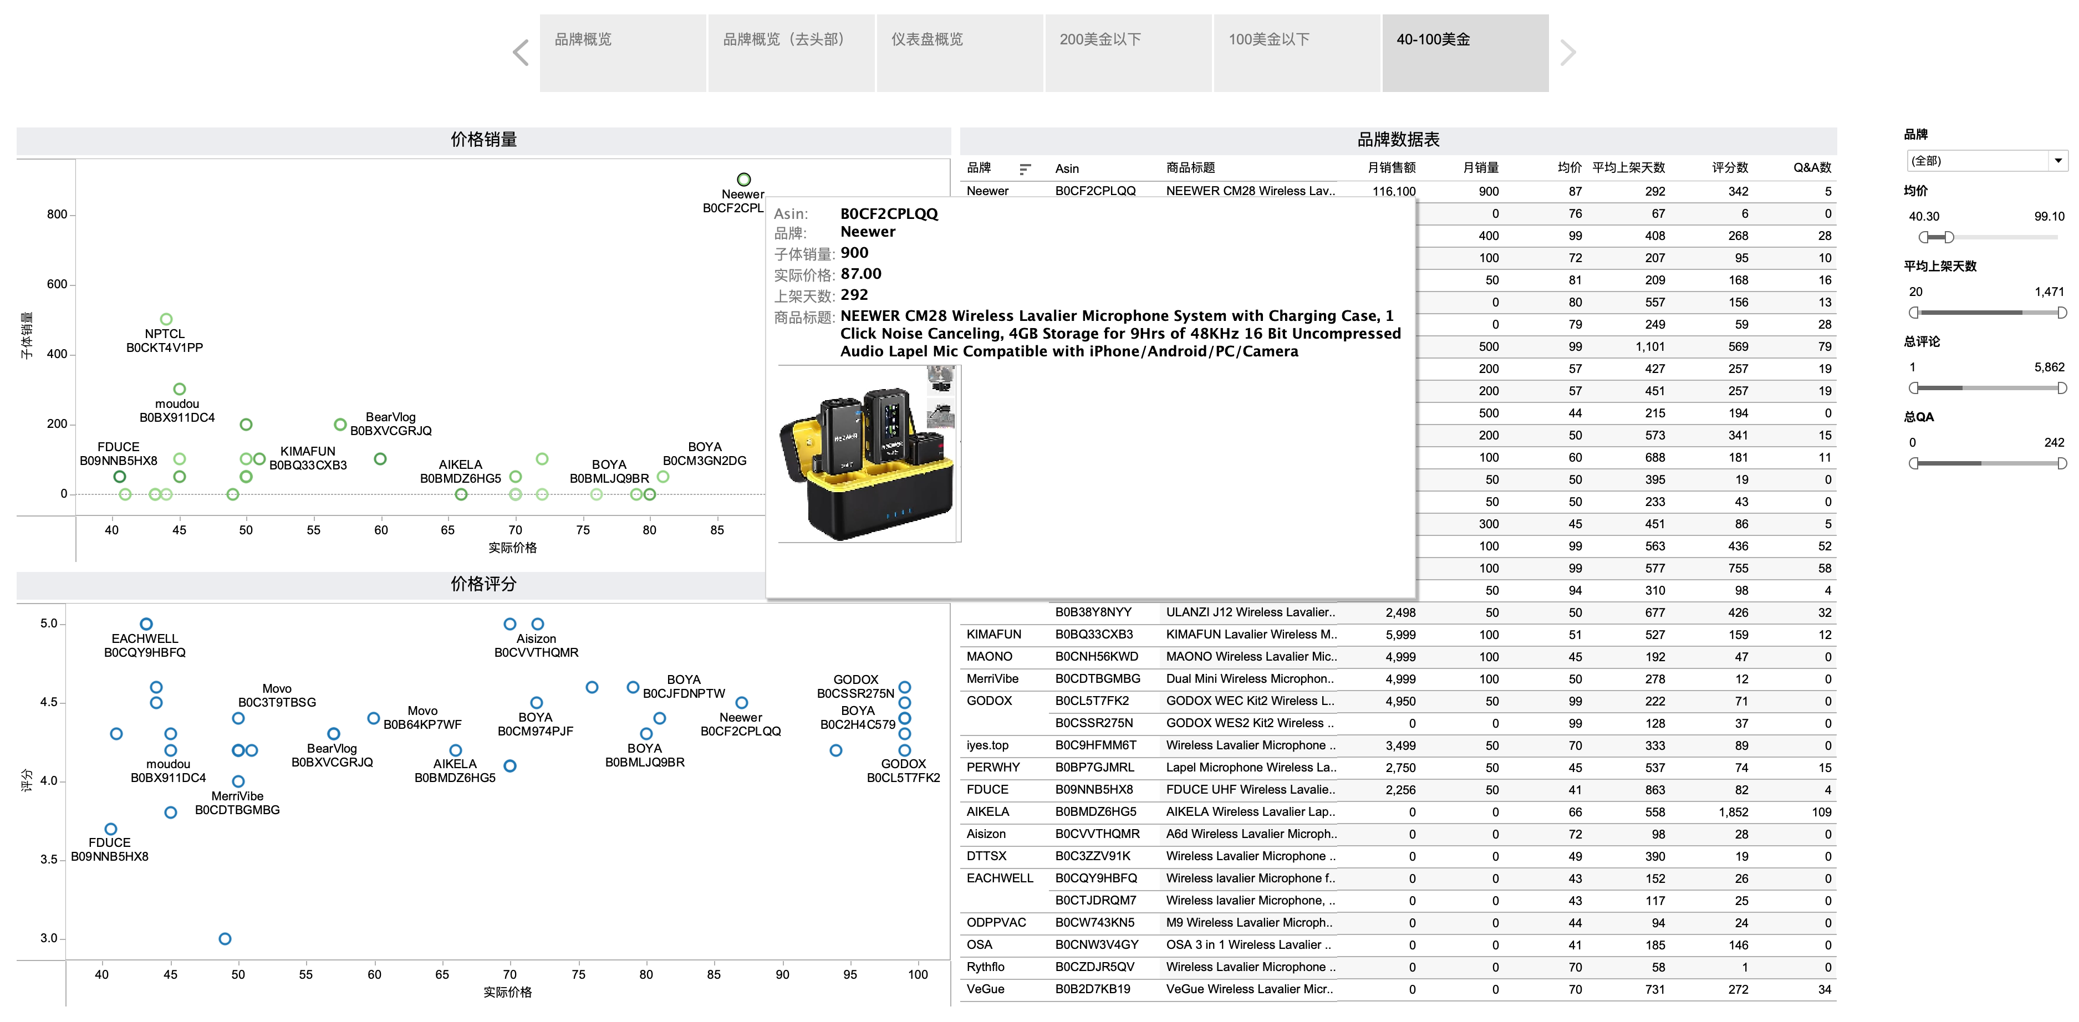The image size is (2079, 1022).
Task: Select the PERWHY brand cell
Action: [993, 768]
